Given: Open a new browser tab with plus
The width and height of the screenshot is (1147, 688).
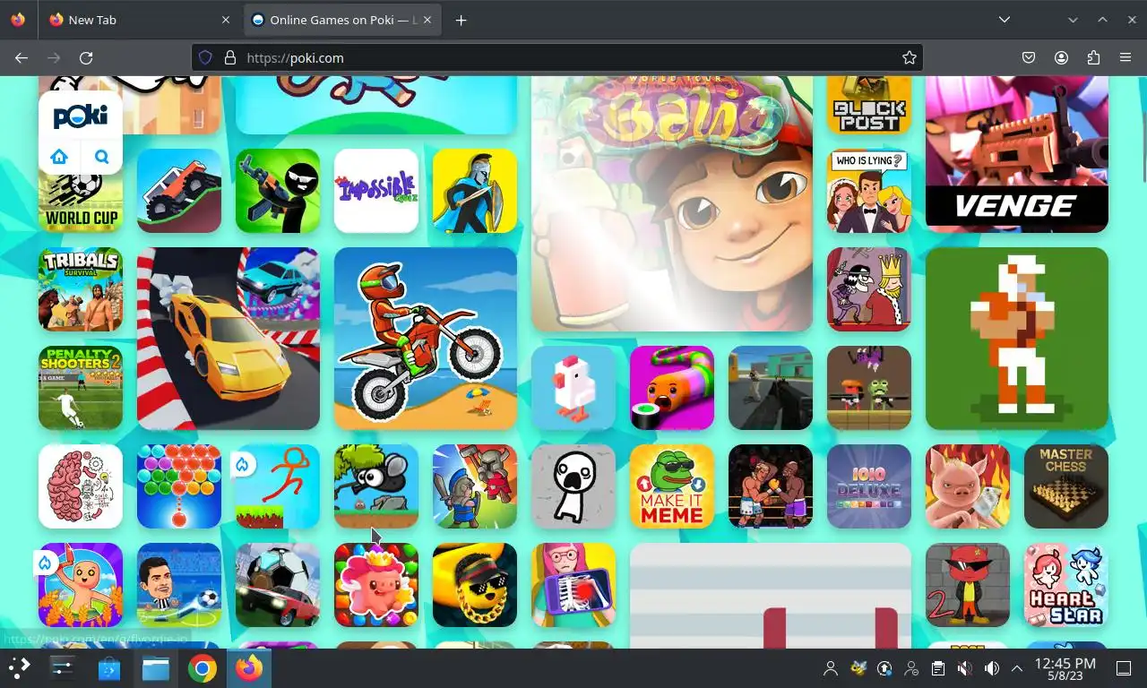Looking at the screenshot, I should pos(461,20).
